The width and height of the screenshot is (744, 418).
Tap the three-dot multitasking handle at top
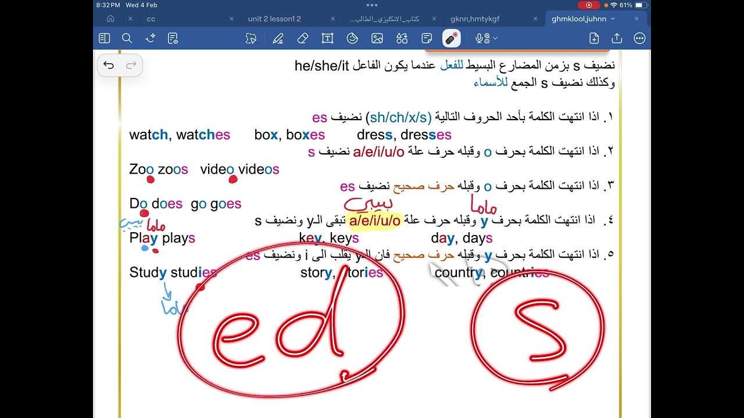[372, 5]
